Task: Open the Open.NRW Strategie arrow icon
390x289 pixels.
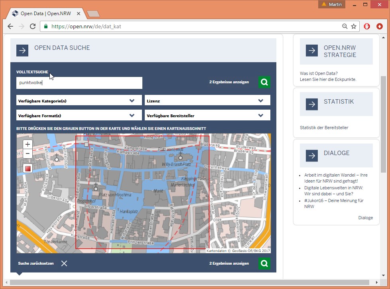Action: click(312, 51)
